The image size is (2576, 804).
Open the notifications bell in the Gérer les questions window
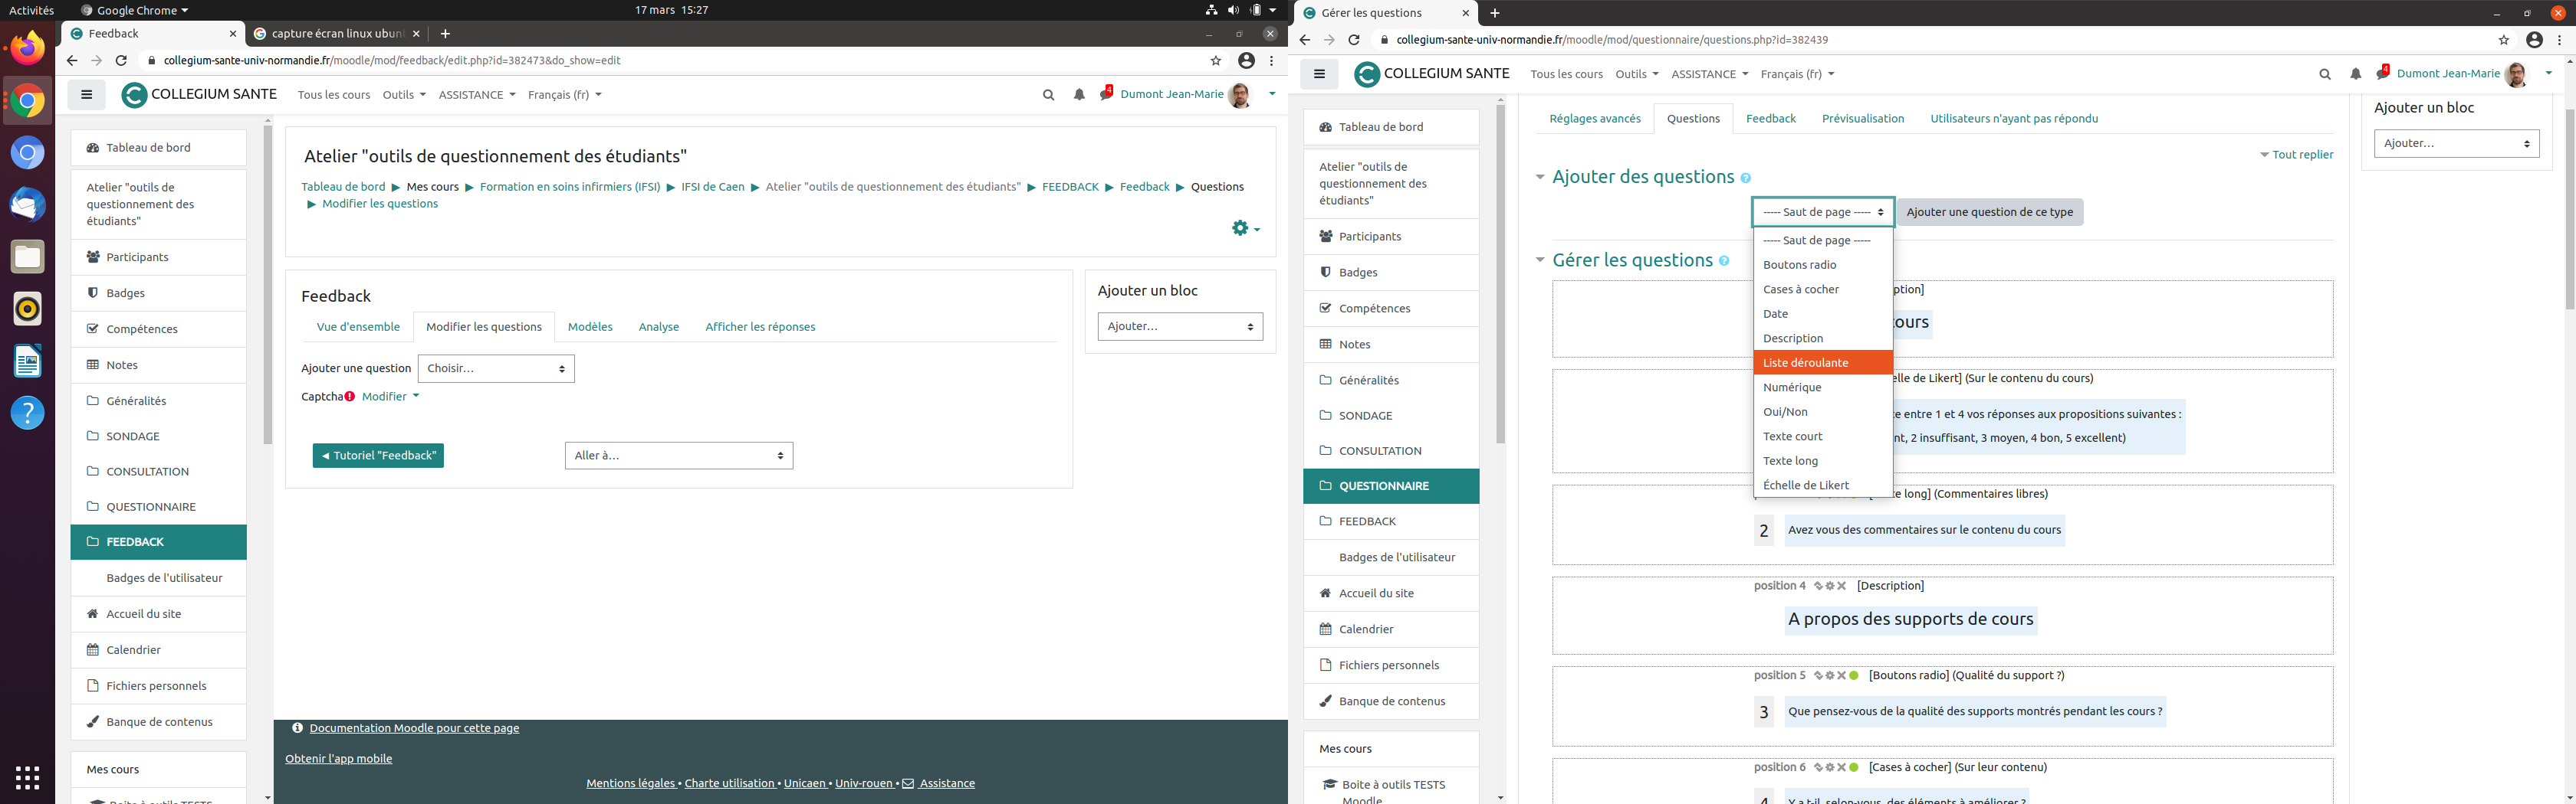click(2355, 74)
